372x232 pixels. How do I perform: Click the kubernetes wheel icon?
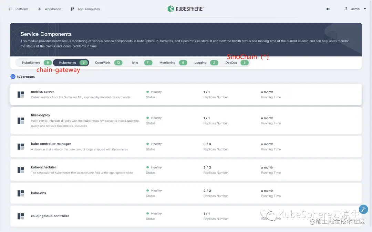click(x=13, y=76)
